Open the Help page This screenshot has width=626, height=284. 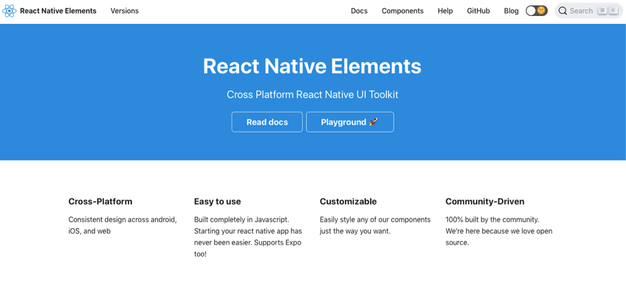tap(445, 11)
